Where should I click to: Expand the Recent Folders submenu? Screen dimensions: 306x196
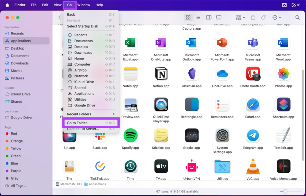[x=91, y=114]
